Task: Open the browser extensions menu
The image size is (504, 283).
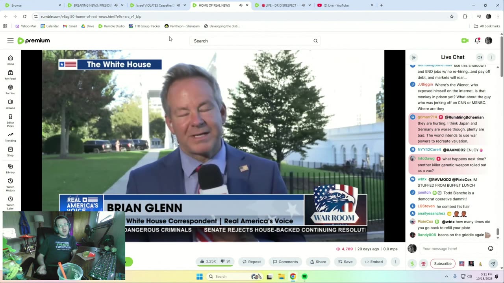Action: (x=465, y=17)
